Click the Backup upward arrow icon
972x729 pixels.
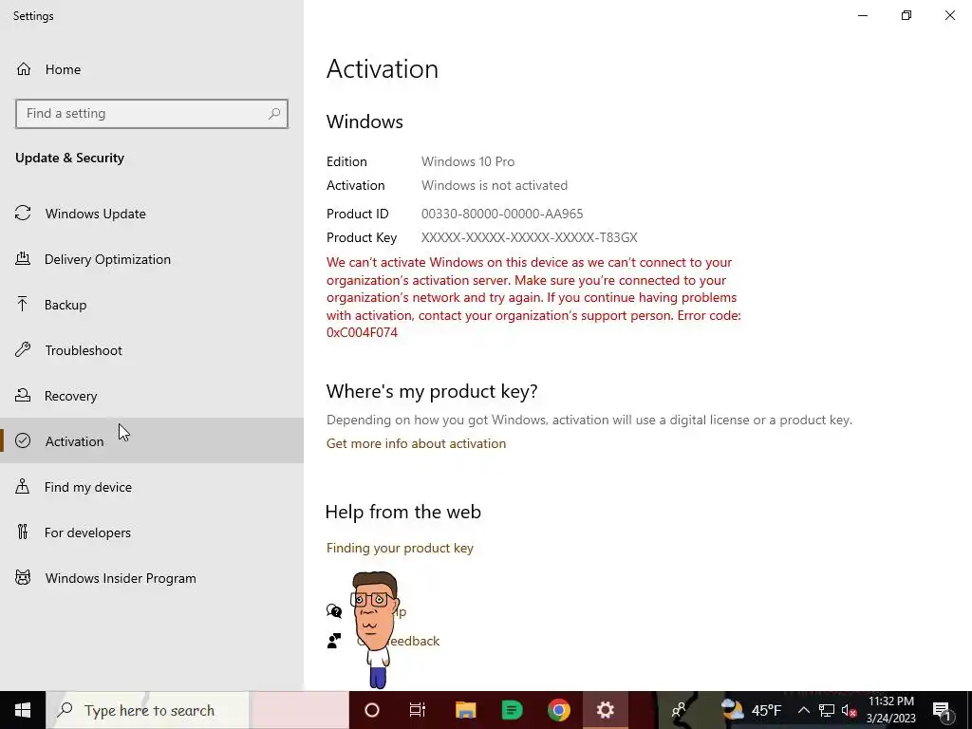pyautogui.click(x=23, y=305)
